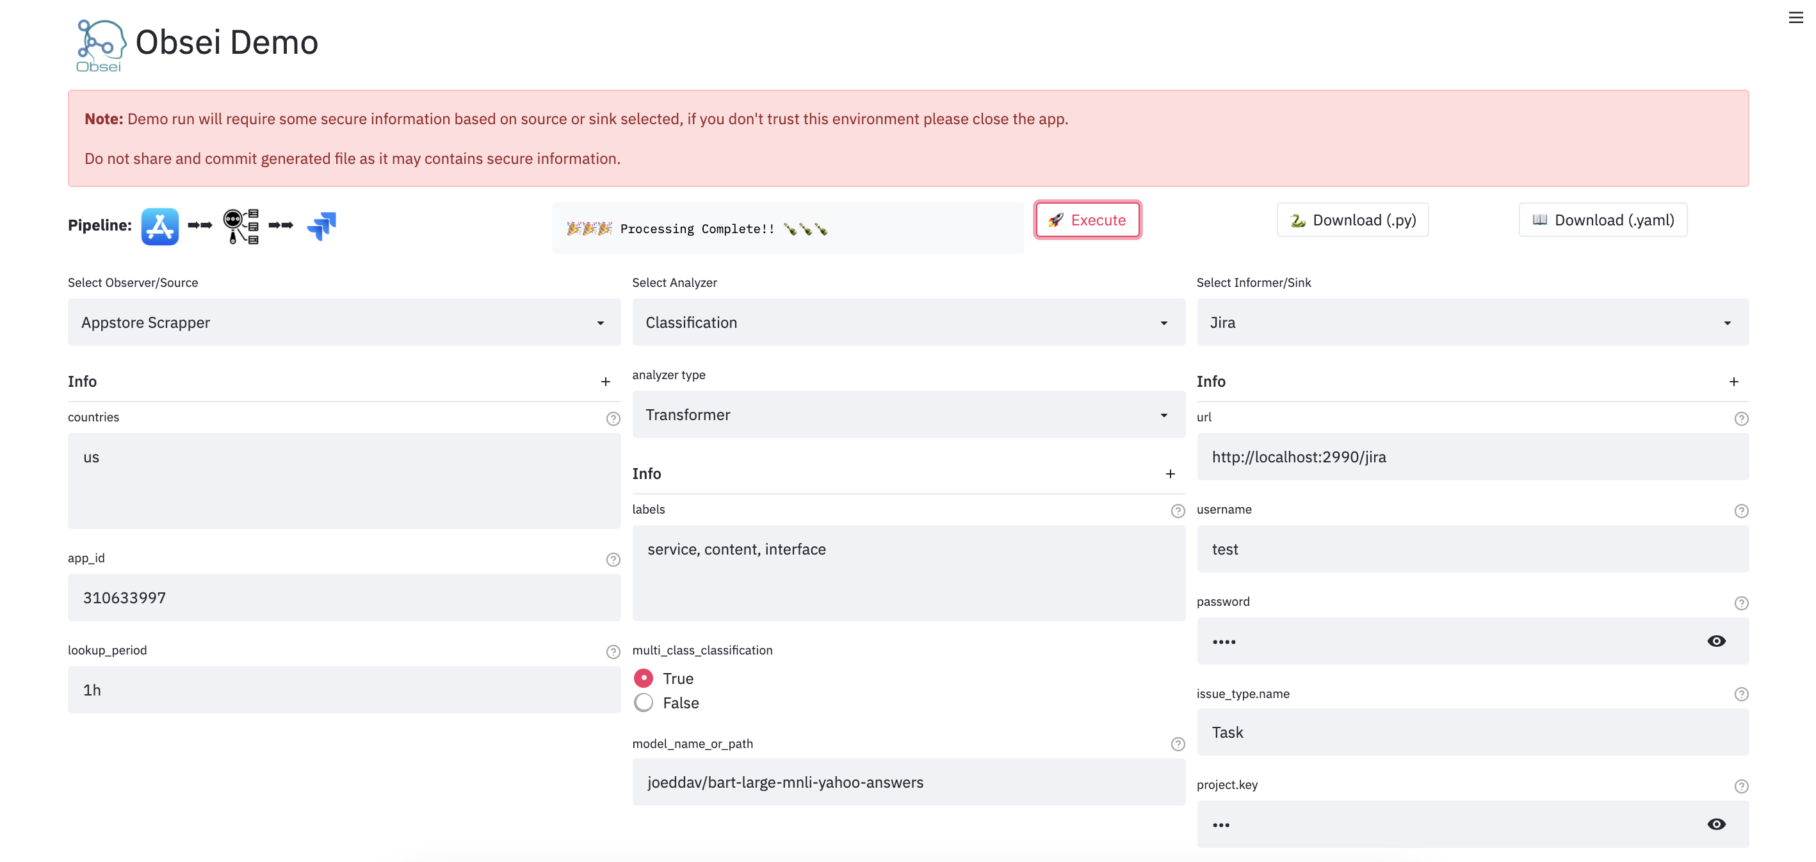Select the Jira icon in the pipeline
1816x862 pixels.
tap(321, 225)
